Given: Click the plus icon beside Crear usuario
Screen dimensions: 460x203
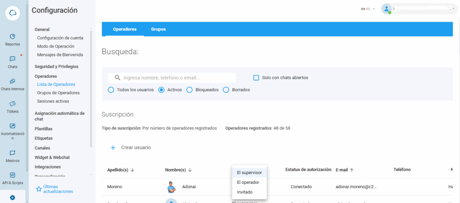Looking at the screenshot, I should [113, 148].
